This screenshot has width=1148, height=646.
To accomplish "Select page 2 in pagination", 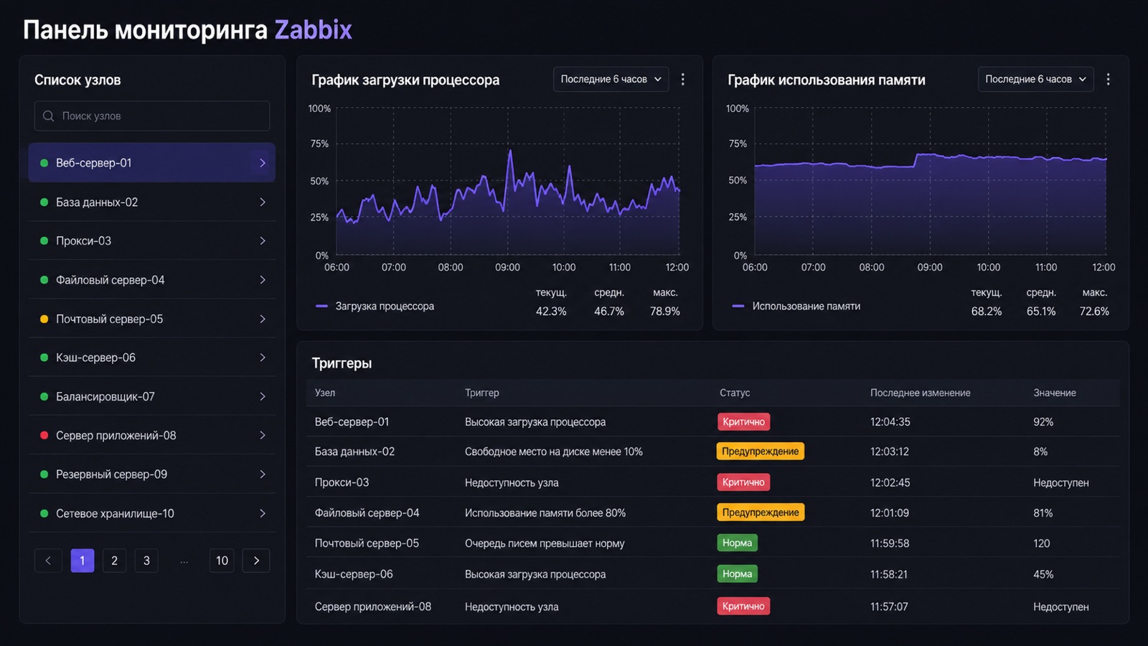I will point(114,561).
